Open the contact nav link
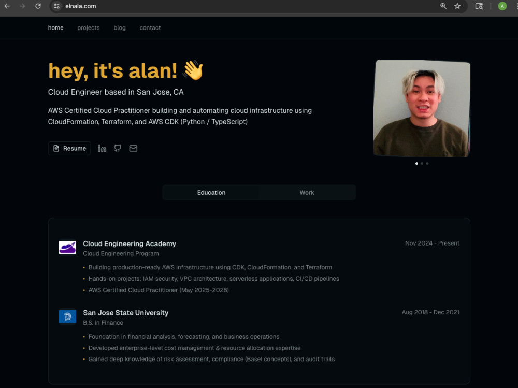The image size is (518, 388). (150, 28)
